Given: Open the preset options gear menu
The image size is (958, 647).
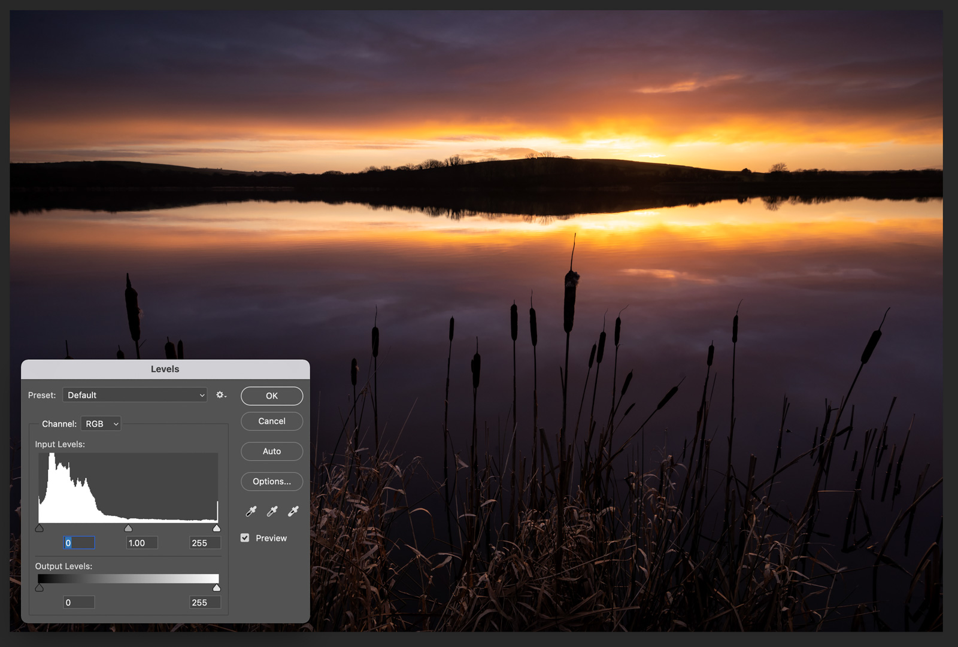Looking at the screenshot, I should pyautogui.click(x=221, y=395).
